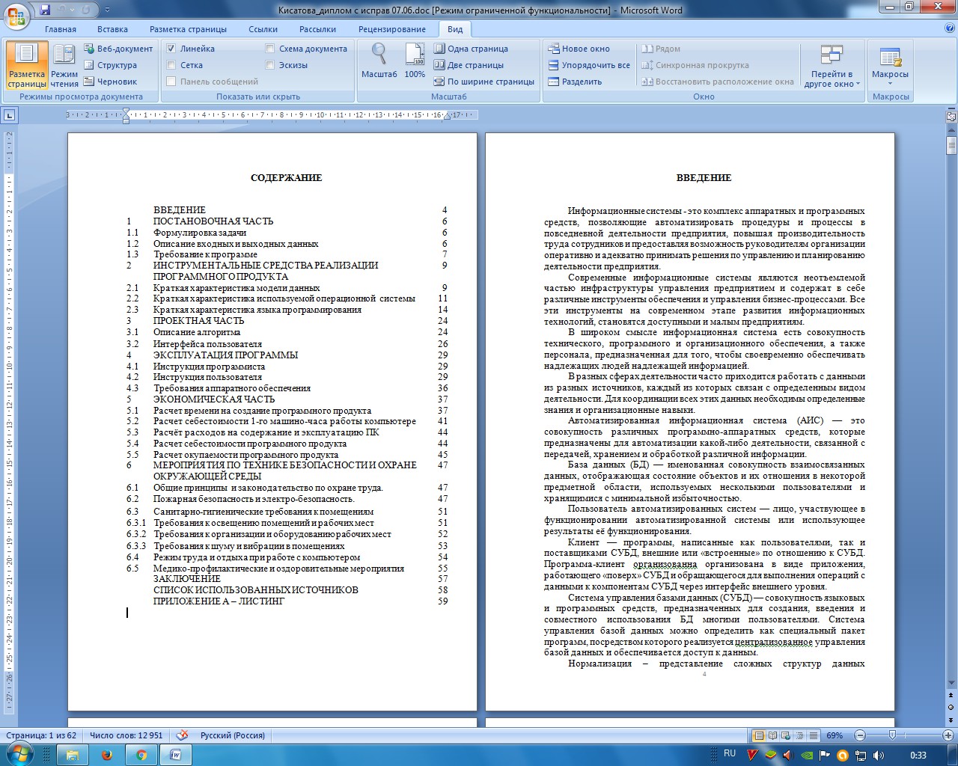Click Страница: 1 из 62 status indicator

pos(41,735)
